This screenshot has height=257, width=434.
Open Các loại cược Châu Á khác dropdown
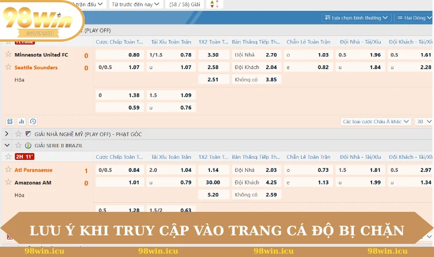376,122
